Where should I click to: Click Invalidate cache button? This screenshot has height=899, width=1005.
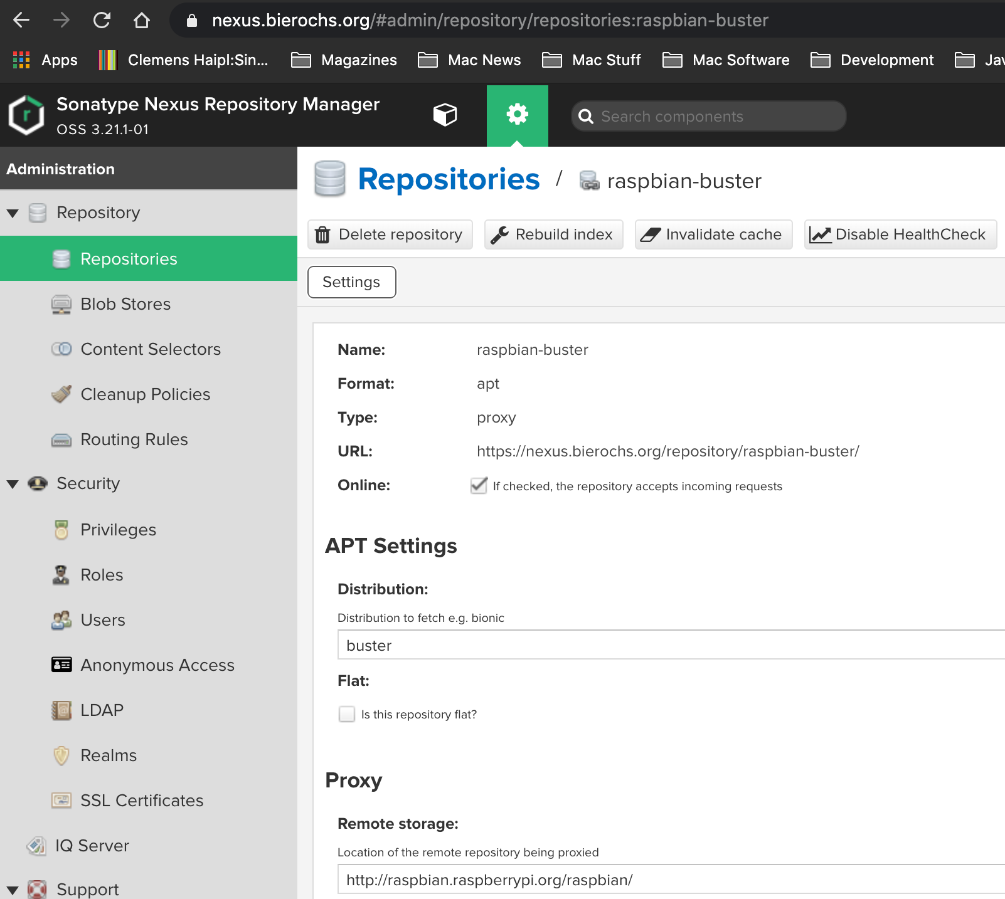(714, 234)
